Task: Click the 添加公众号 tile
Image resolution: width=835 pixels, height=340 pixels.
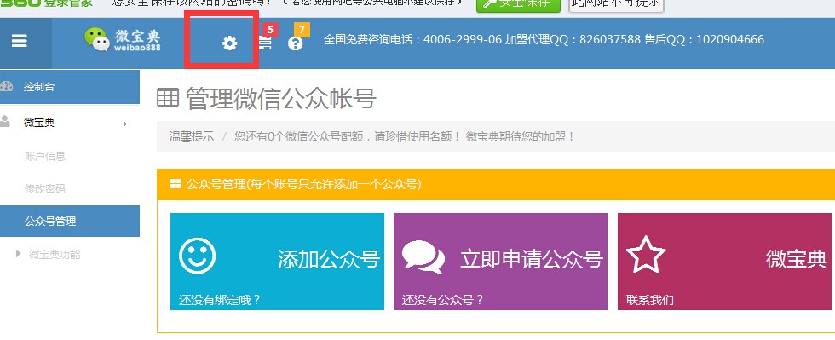Action: 277,261
